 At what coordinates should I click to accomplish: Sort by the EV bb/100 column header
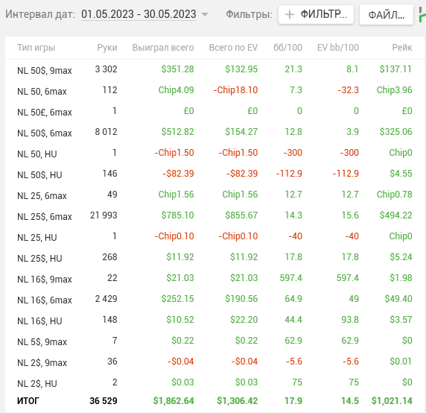[338, 48]
